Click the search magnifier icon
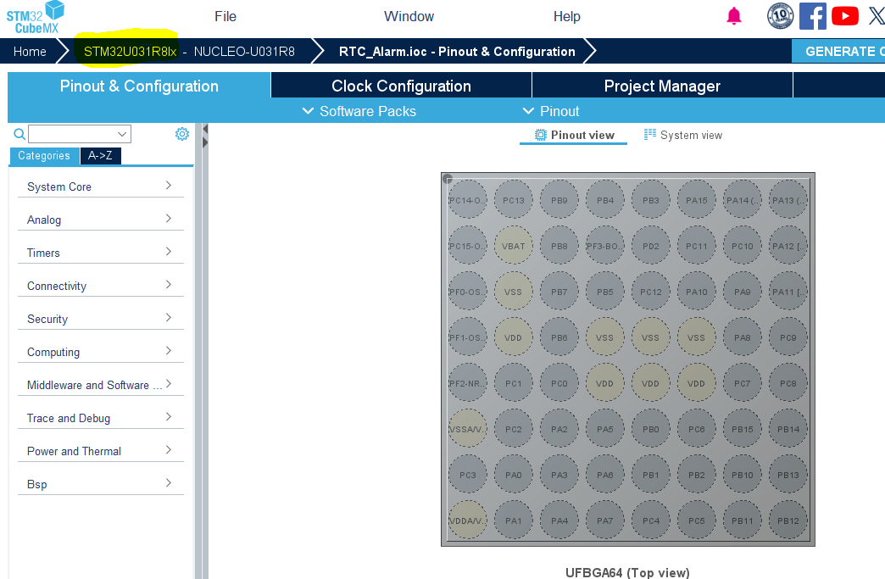 18,134
